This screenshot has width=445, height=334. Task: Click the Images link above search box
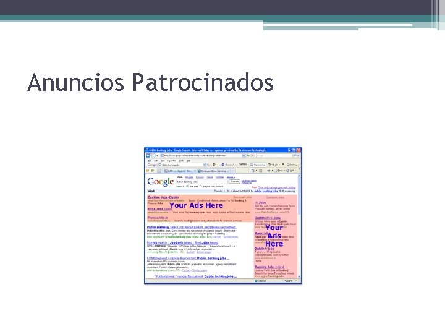tap(189, 178)
